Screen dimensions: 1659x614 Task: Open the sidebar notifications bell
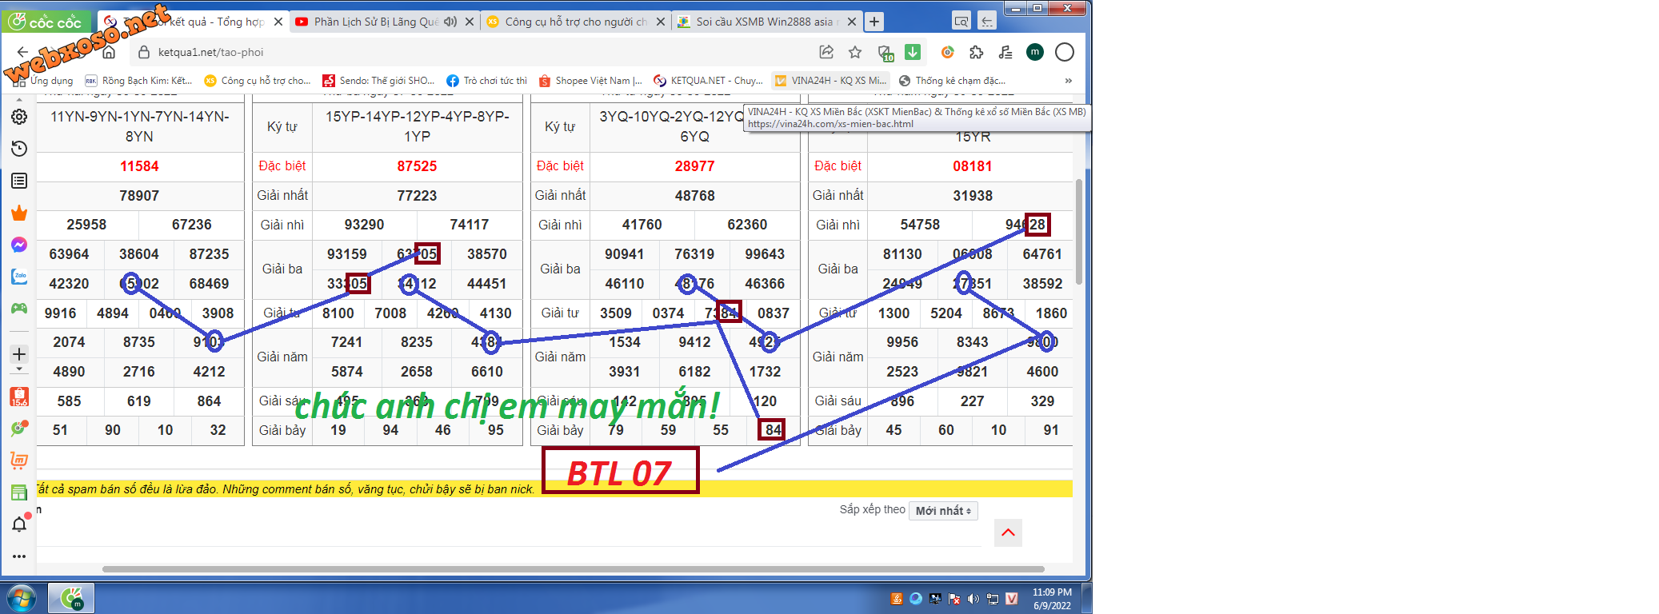coord(19,524)
